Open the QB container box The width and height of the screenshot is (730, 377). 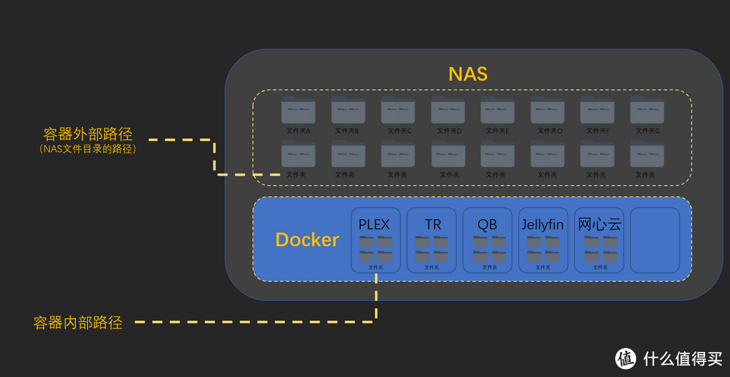[487, 240]
